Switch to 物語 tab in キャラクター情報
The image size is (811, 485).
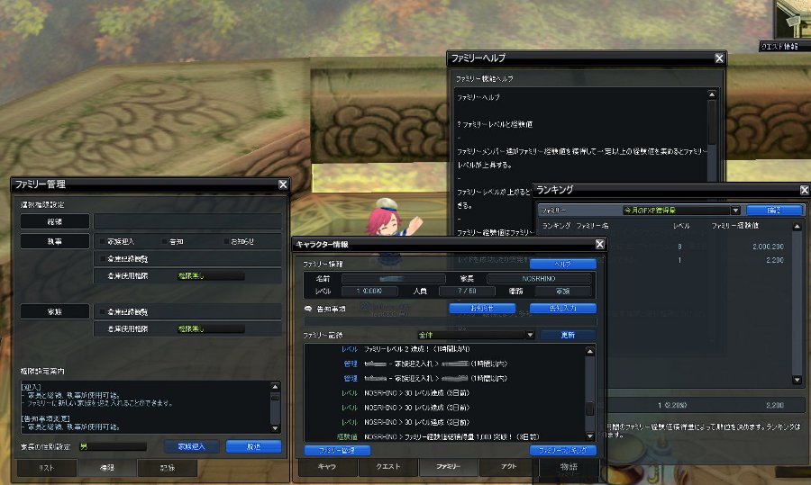pos(569,467)
